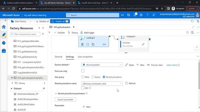The width and height of the screenshot is (200, 112).
Task: Open the Author pencil hub
Action: (x=4, y=35)
